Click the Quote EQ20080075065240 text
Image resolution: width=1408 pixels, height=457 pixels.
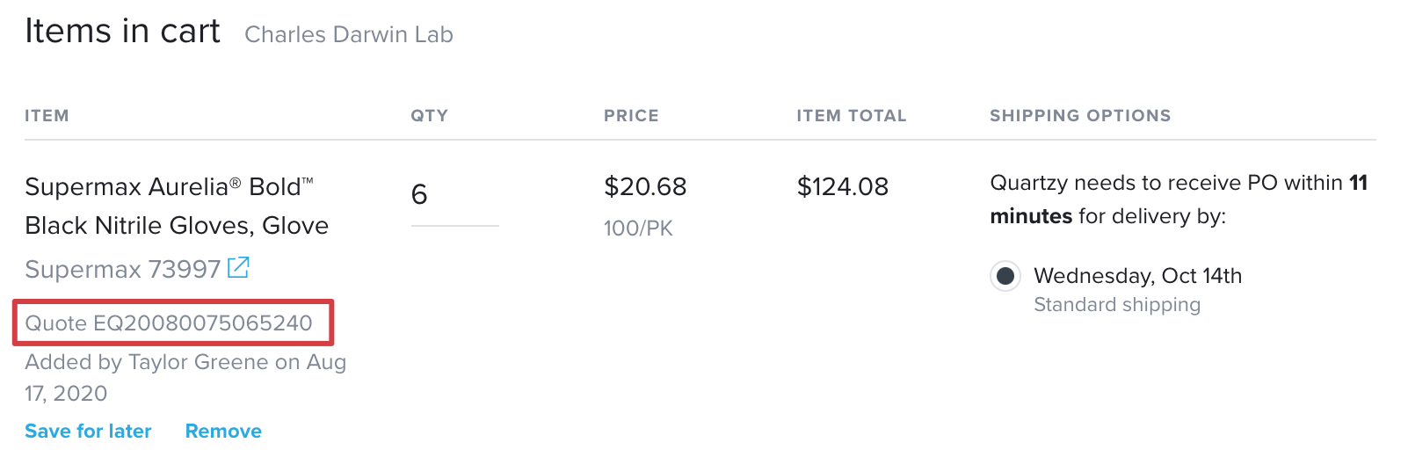[169, 323]
